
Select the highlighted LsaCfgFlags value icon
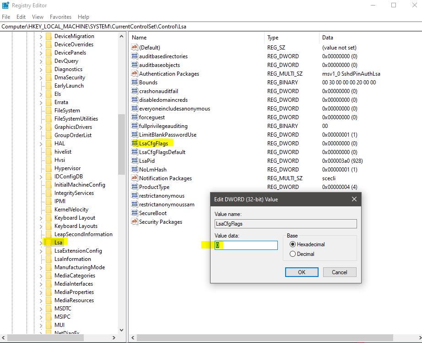click(x=134, y=143)
